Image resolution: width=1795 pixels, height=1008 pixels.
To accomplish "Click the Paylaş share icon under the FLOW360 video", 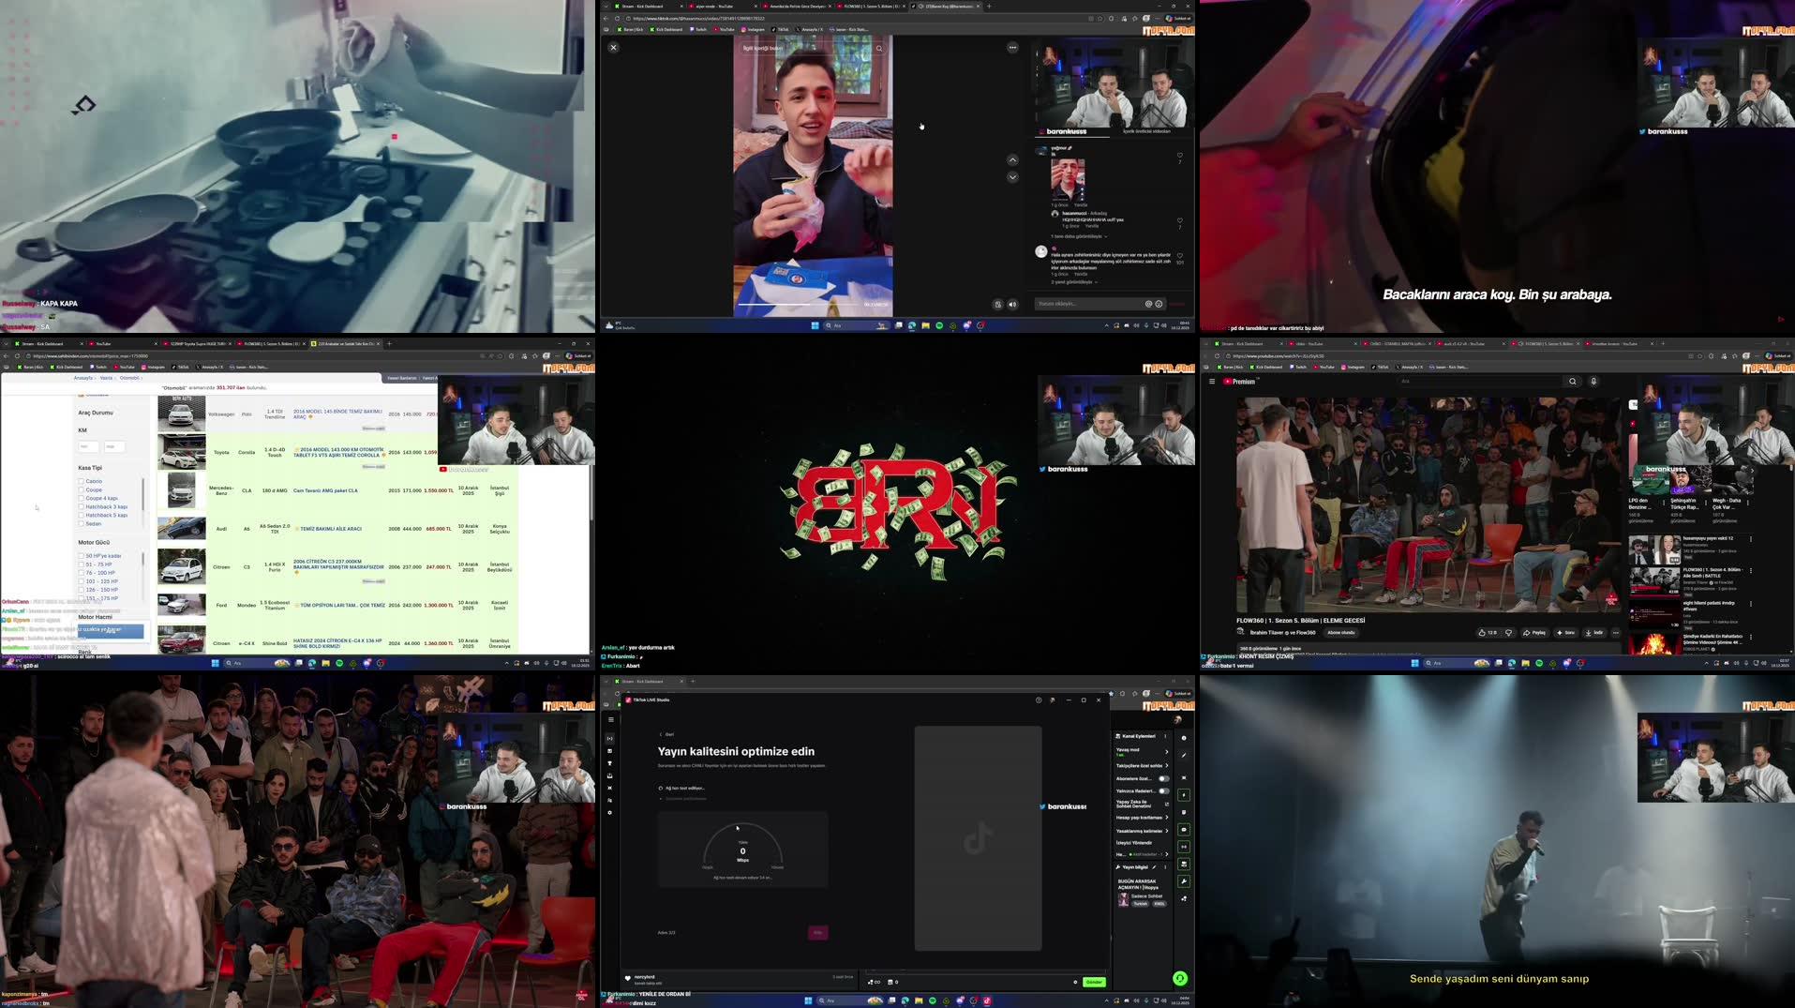I will [1528, 632].
